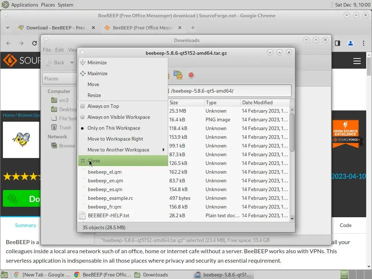This screenshot has width=372, height=279.
Task: Sort archive list by Size column
Action: point(186,102)
